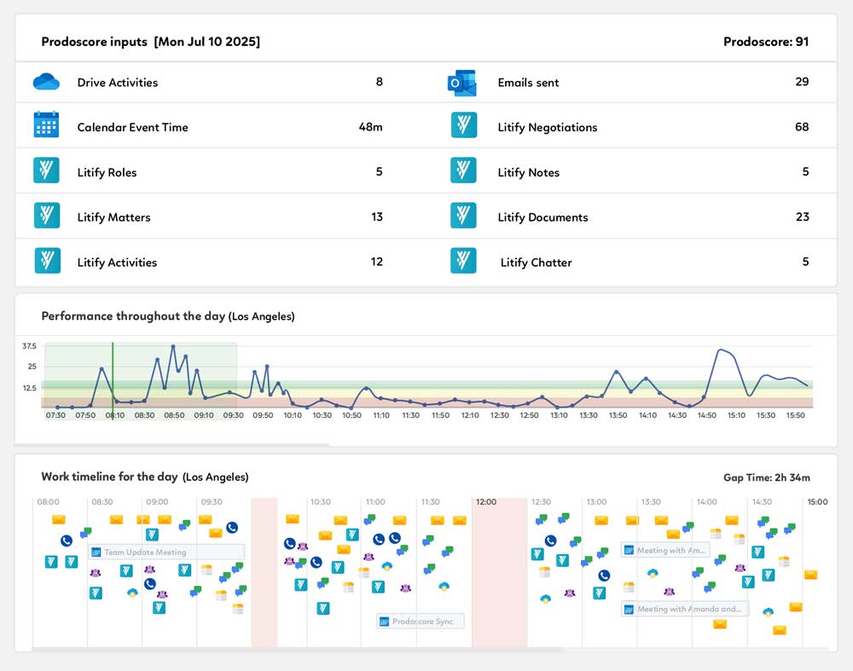Screen dimensions: 853x671
Task: Select the Litify Matters label
Action: coord(113,217)
